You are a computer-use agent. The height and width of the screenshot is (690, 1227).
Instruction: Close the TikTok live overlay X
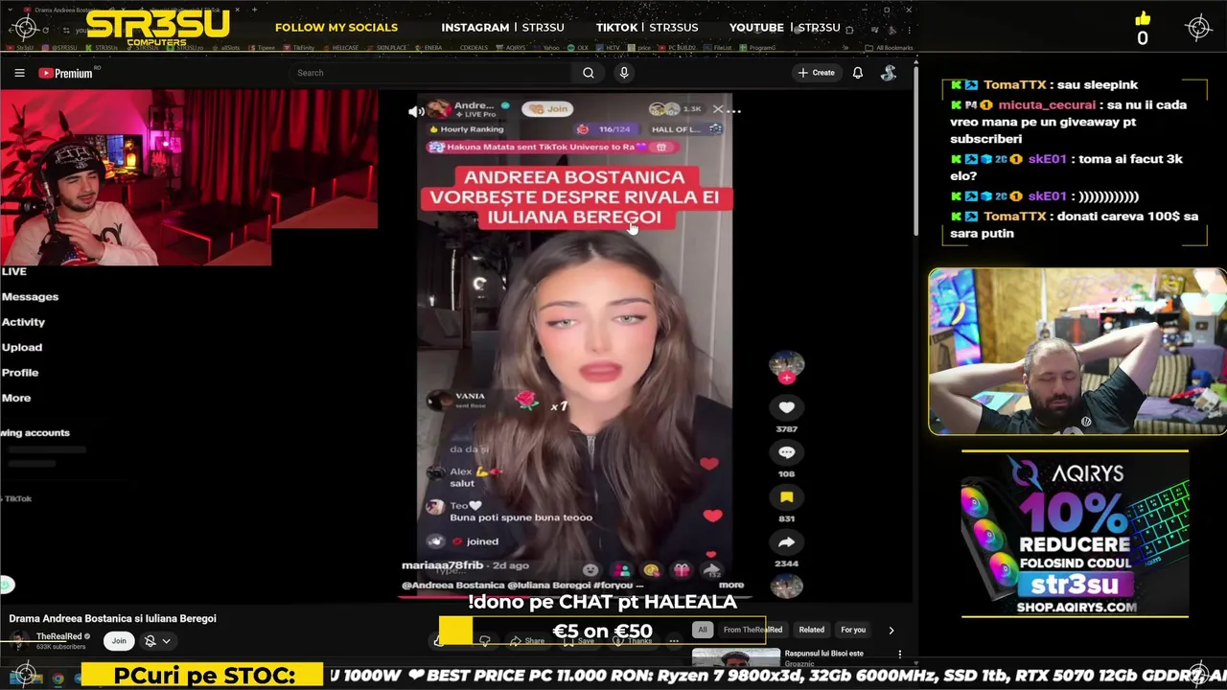coord(718,109)
